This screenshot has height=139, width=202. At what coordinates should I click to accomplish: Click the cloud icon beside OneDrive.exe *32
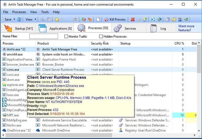[4, 130]
